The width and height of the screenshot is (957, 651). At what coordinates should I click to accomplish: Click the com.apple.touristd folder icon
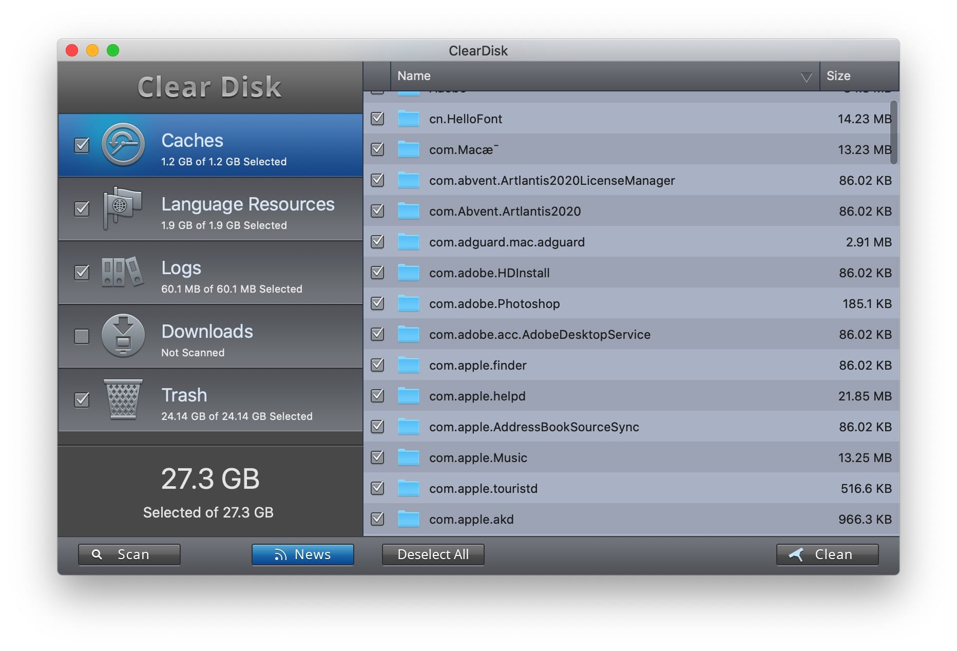[409, 488]
